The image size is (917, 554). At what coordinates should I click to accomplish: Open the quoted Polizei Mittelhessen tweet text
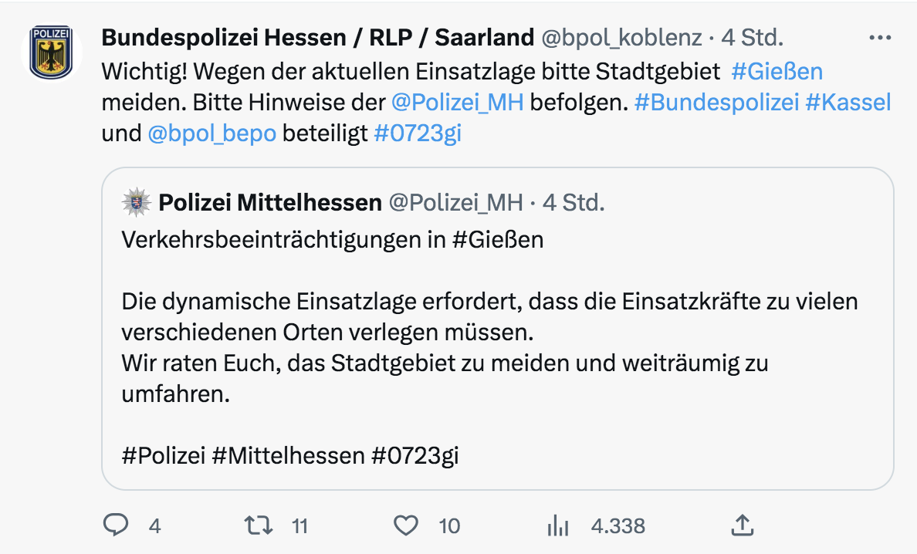[489, 332]
